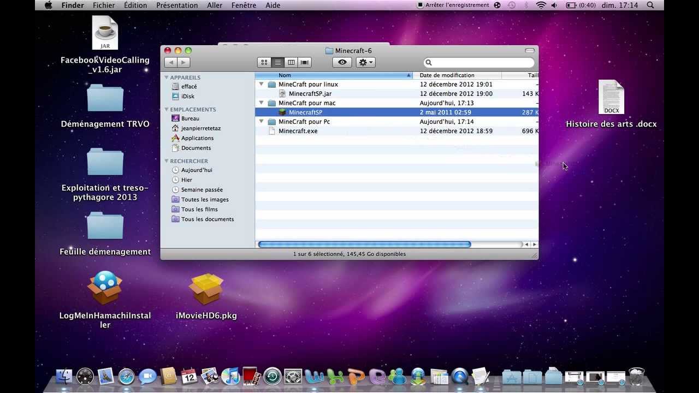Click the Finder search field
Image resolution: width=699 pixels, height=393 pixels.
pyautogui.click(x=479, y=63)
